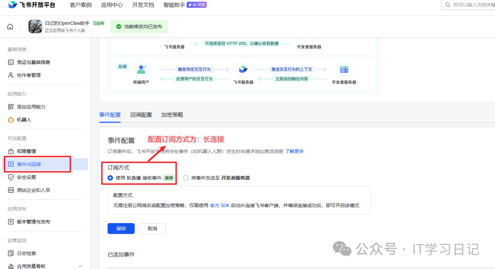Image resolution: width=495 pixels, height=269 pixels.
Task: Click the 保存 button
Action: click(x=121, y=228)
